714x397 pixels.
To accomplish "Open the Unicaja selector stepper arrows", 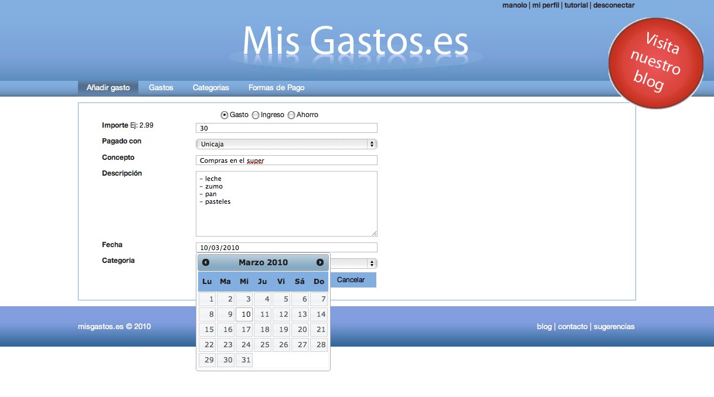I will click(x=372, y=143).
